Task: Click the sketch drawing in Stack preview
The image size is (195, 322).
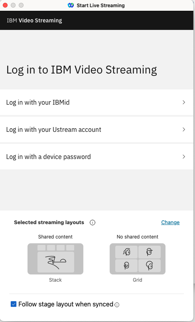Action: pos(56,262)
